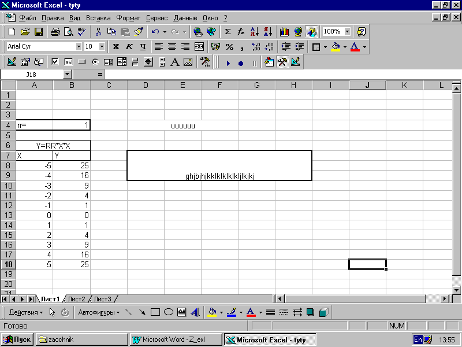The width and height of the screenshot is (462, 347).
Task: Select the Oval shape tool
Action: [168, 312]
